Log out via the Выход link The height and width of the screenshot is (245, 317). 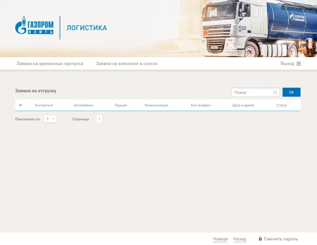pyautogui.click(x=287, y=63)
